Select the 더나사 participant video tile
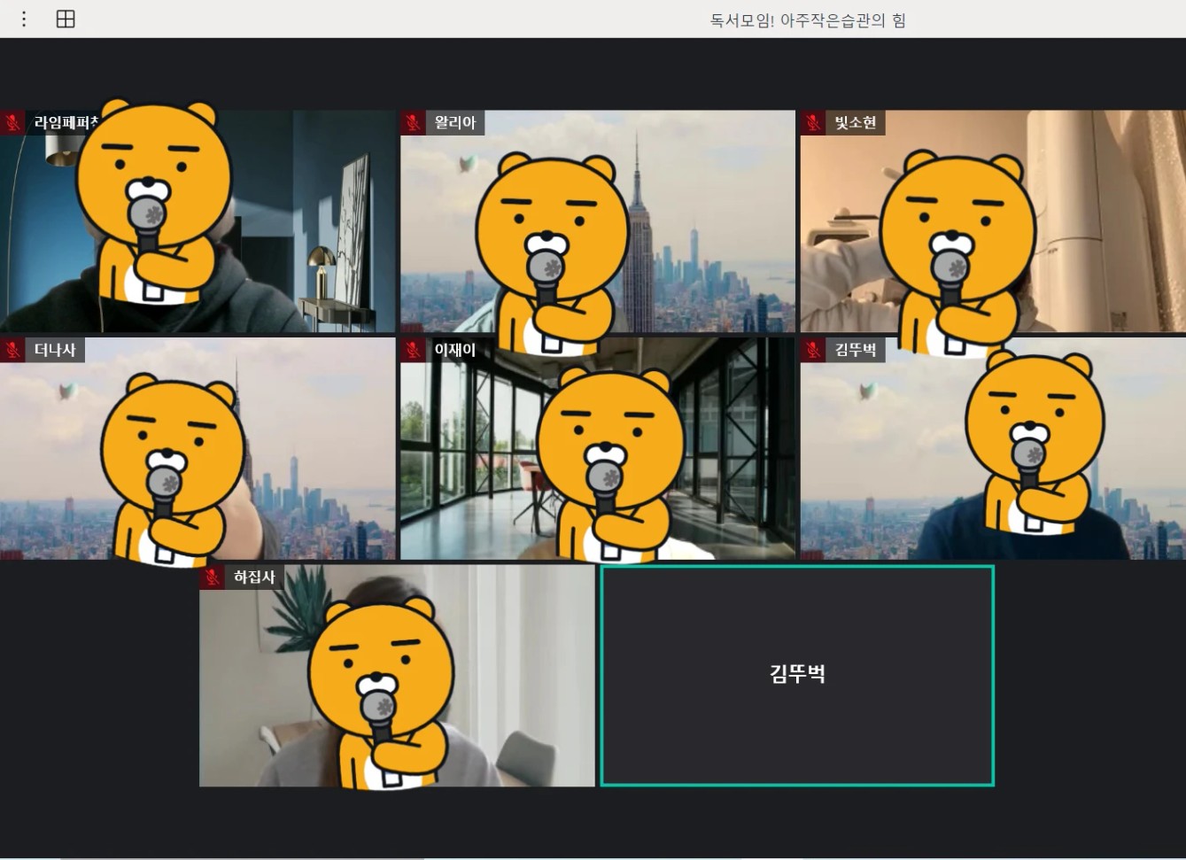 (x=198, y=448)
